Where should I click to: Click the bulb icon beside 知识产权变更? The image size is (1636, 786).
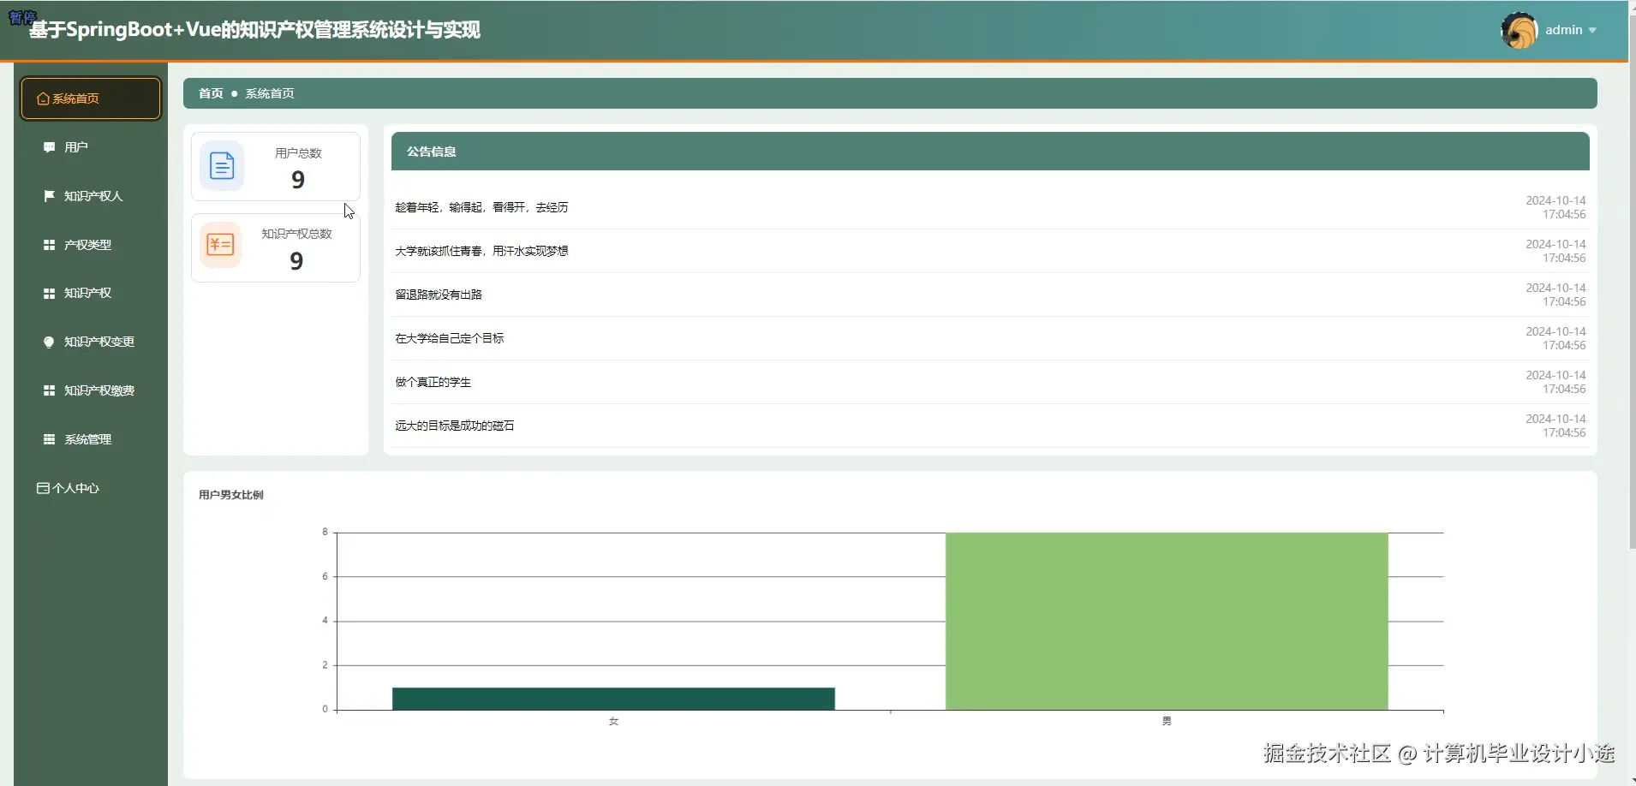coord(49,342)
